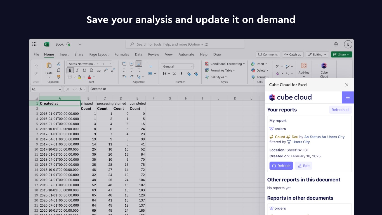Click the green Share button
This screenshot has width=382, height=215.
coord(341,55)
